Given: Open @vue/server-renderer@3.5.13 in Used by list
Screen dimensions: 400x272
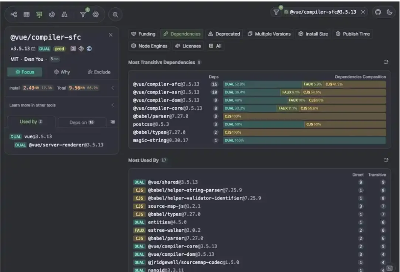Looking at the screenshot, I should click(66, 145).
